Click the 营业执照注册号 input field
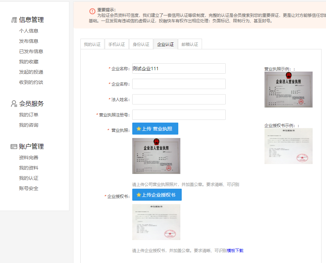Screen dimensions: 326x263 tap(179, 114)
